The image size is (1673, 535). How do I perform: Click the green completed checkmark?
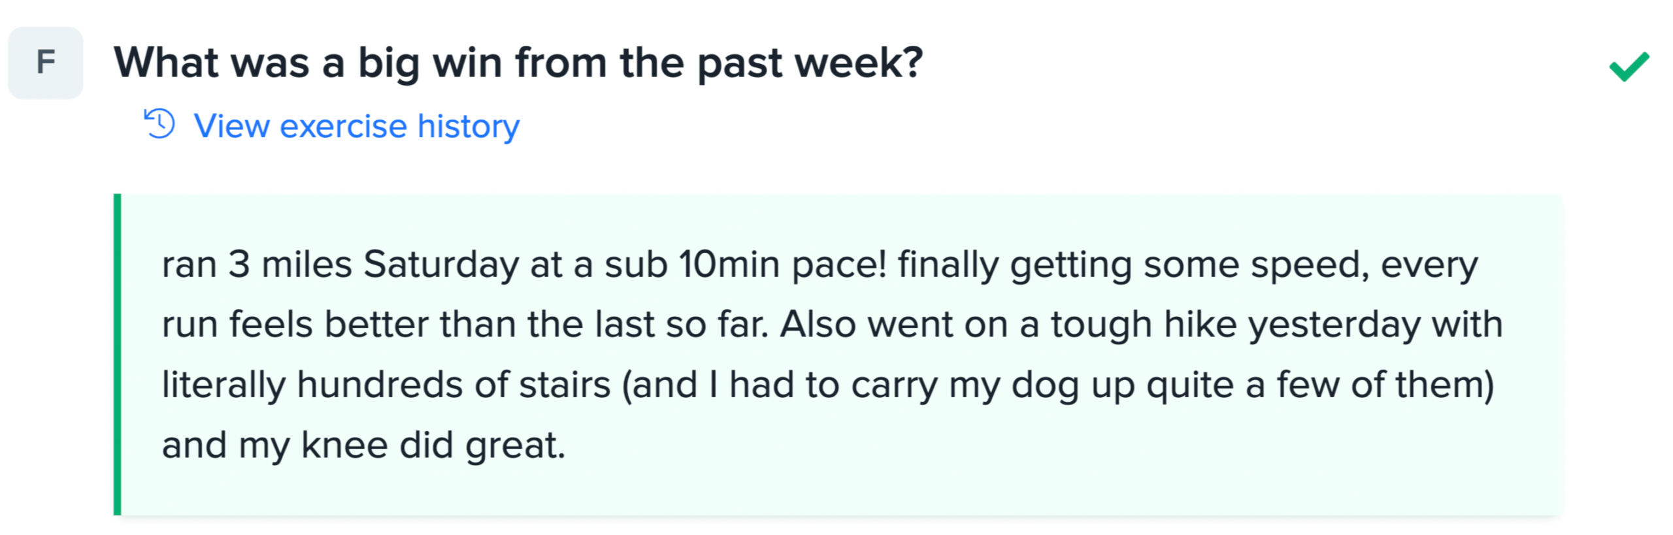[1629, 66]
